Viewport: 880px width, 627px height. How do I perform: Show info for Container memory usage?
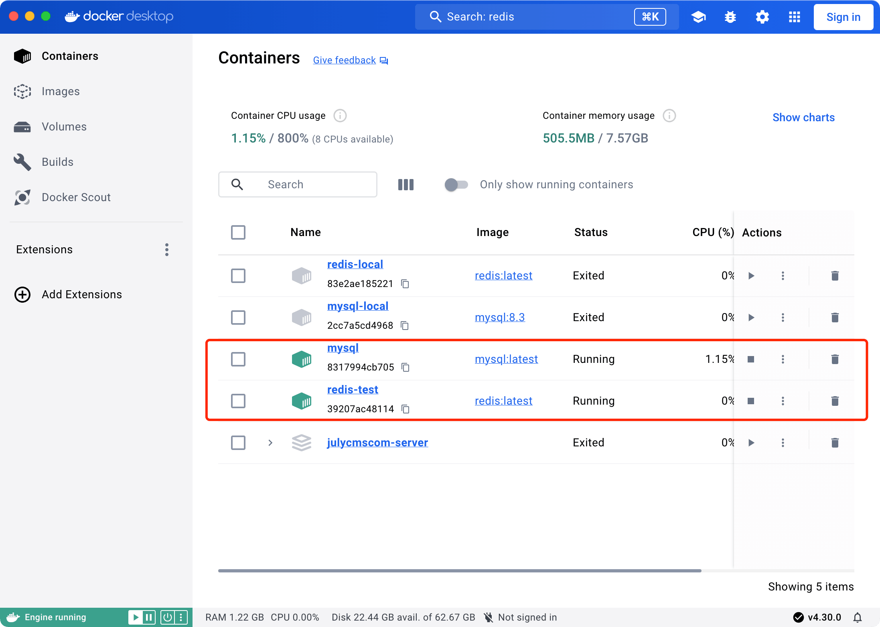(669, 116)
